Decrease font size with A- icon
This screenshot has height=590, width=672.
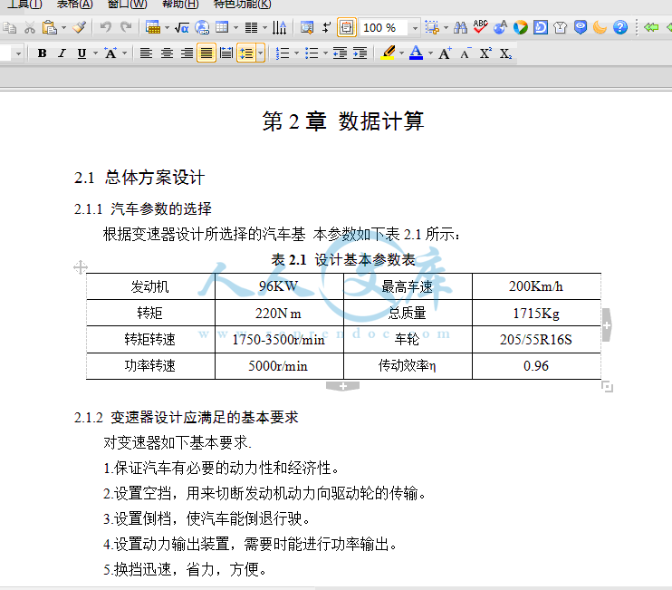(466, 53)
